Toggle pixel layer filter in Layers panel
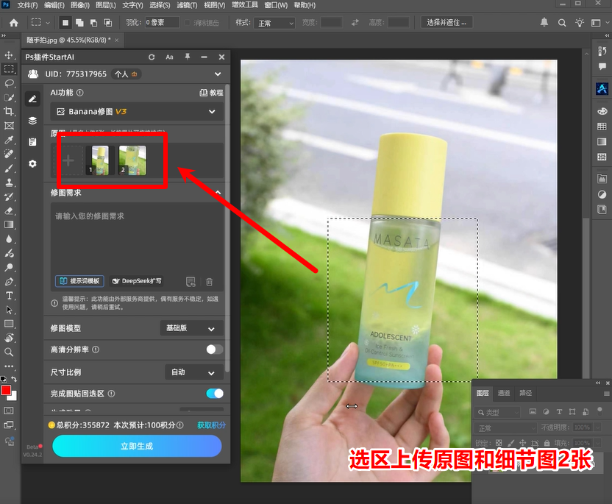This screenshot has width=612, height=504. [x=533, y=411]
